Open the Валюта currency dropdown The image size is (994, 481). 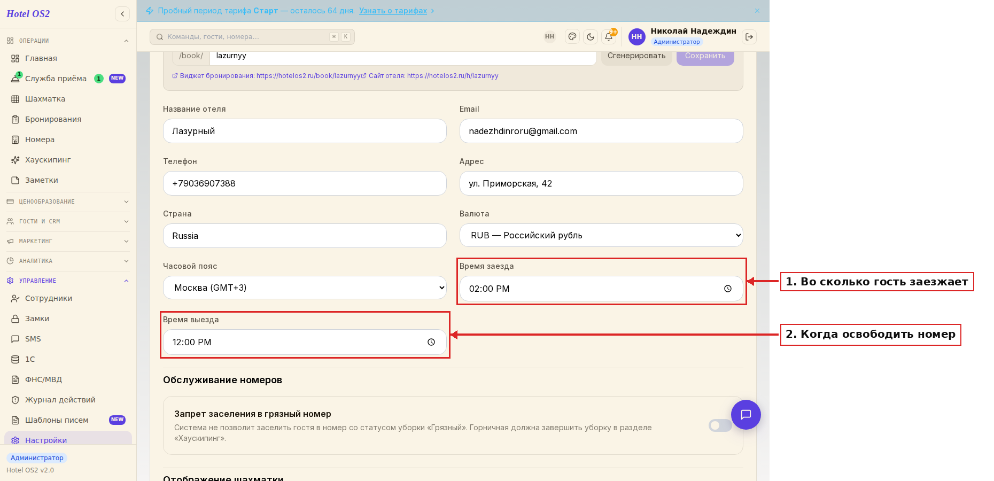pyautogui.click(x=601, y=235)
